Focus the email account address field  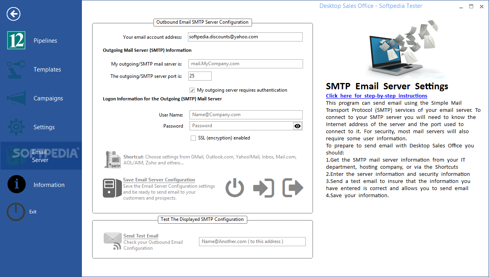pos(245,37)
